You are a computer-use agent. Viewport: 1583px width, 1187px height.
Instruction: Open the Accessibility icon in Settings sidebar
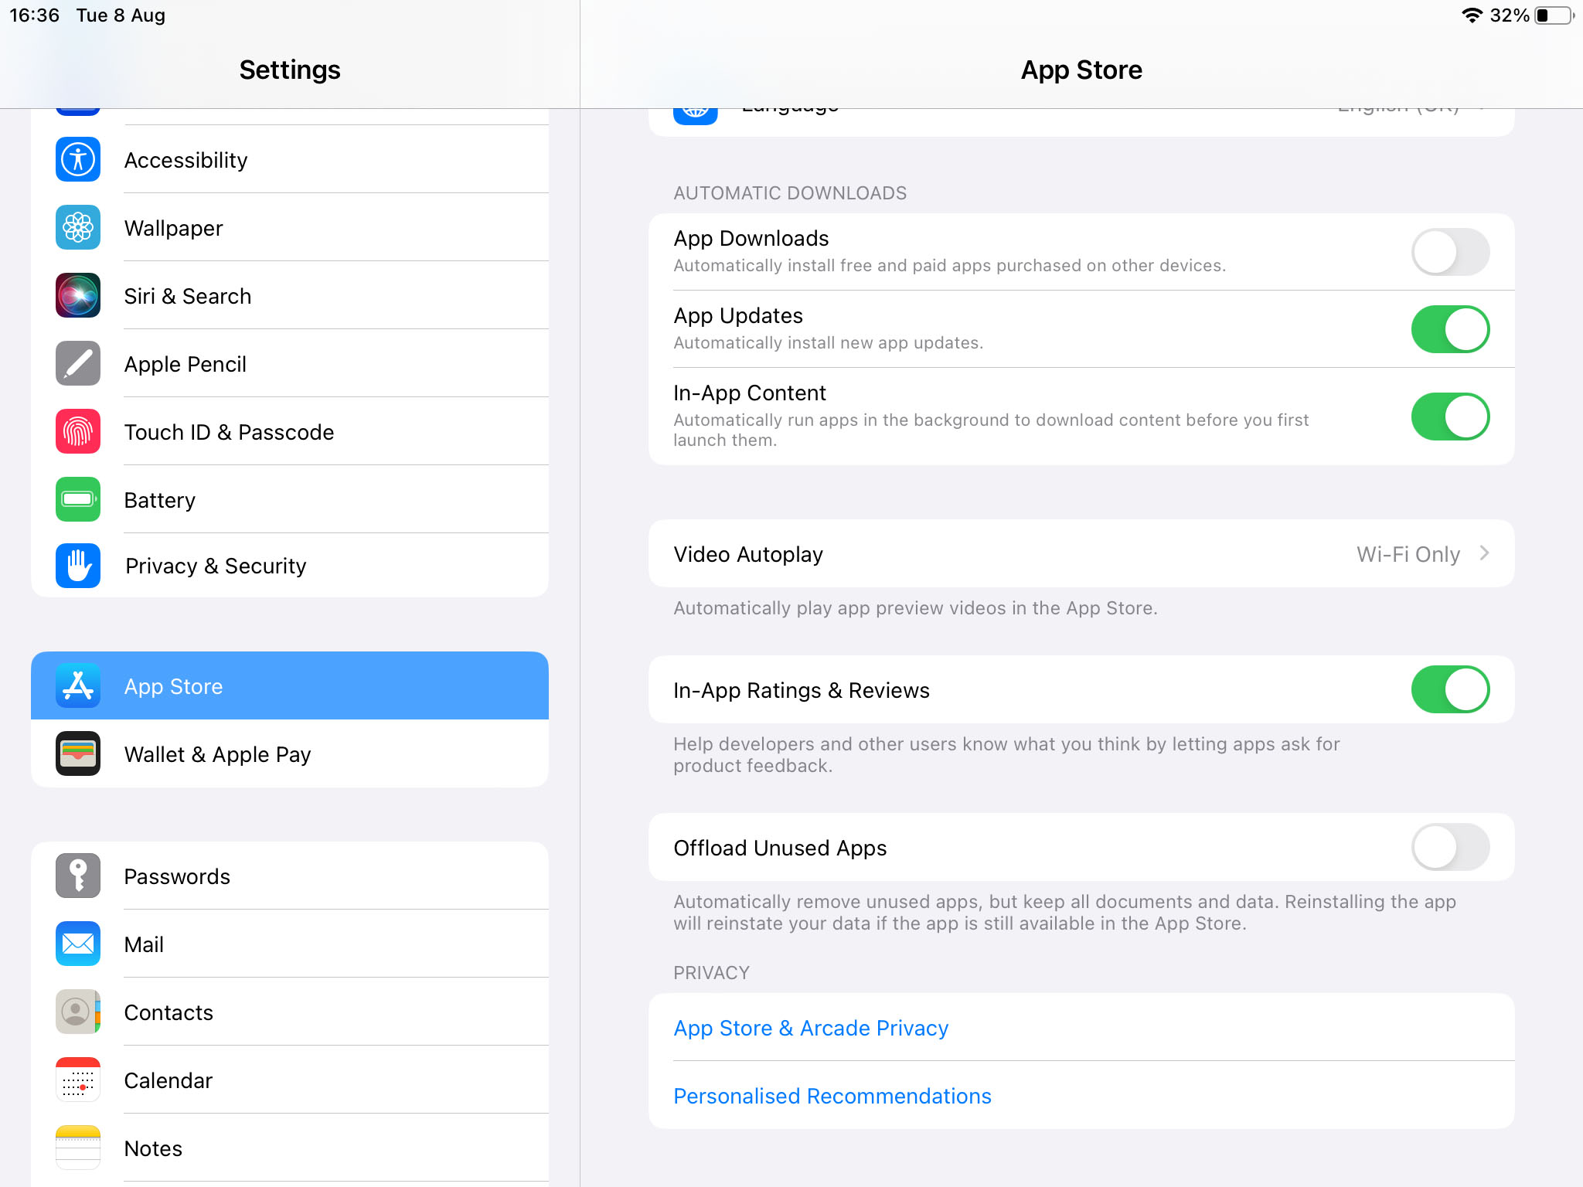(x=77, y=160)
